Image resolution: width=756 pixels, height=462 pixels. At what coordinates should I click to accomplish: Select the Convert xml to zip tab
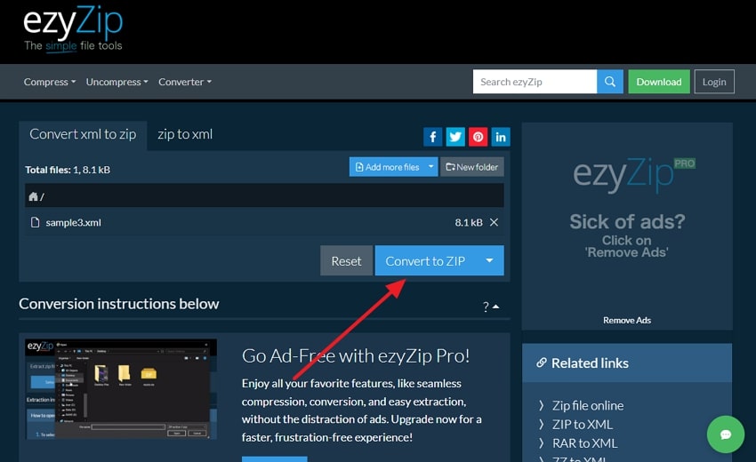[83, 135]
